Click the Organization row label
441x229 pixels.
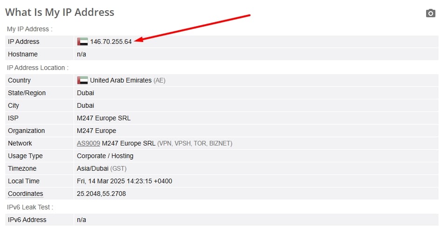point(26,131)
